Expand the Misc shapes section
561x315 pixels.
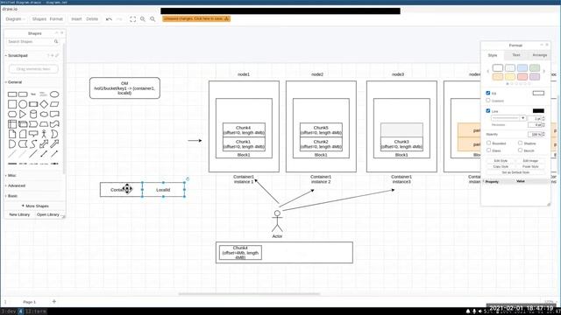[11, 175]
